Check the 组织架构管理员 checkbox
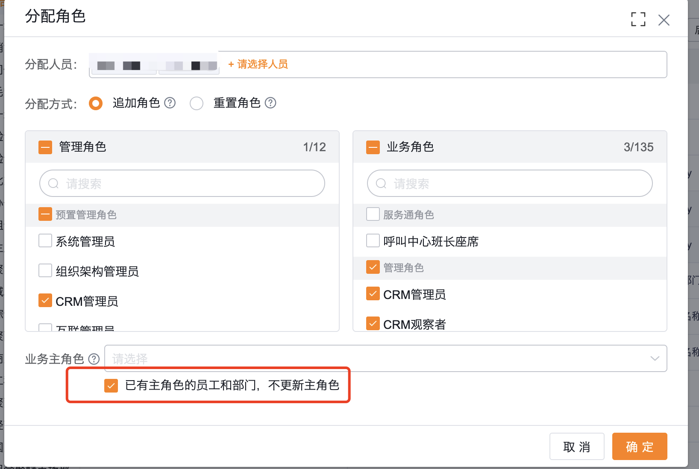699x469 pixels. click(x=45, y=270)
